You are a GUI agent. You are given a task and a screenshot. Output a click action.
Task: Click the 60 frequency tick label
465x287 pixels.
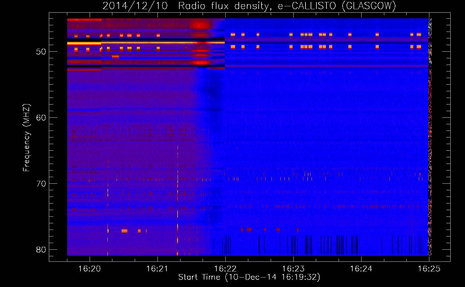point(41,118)
